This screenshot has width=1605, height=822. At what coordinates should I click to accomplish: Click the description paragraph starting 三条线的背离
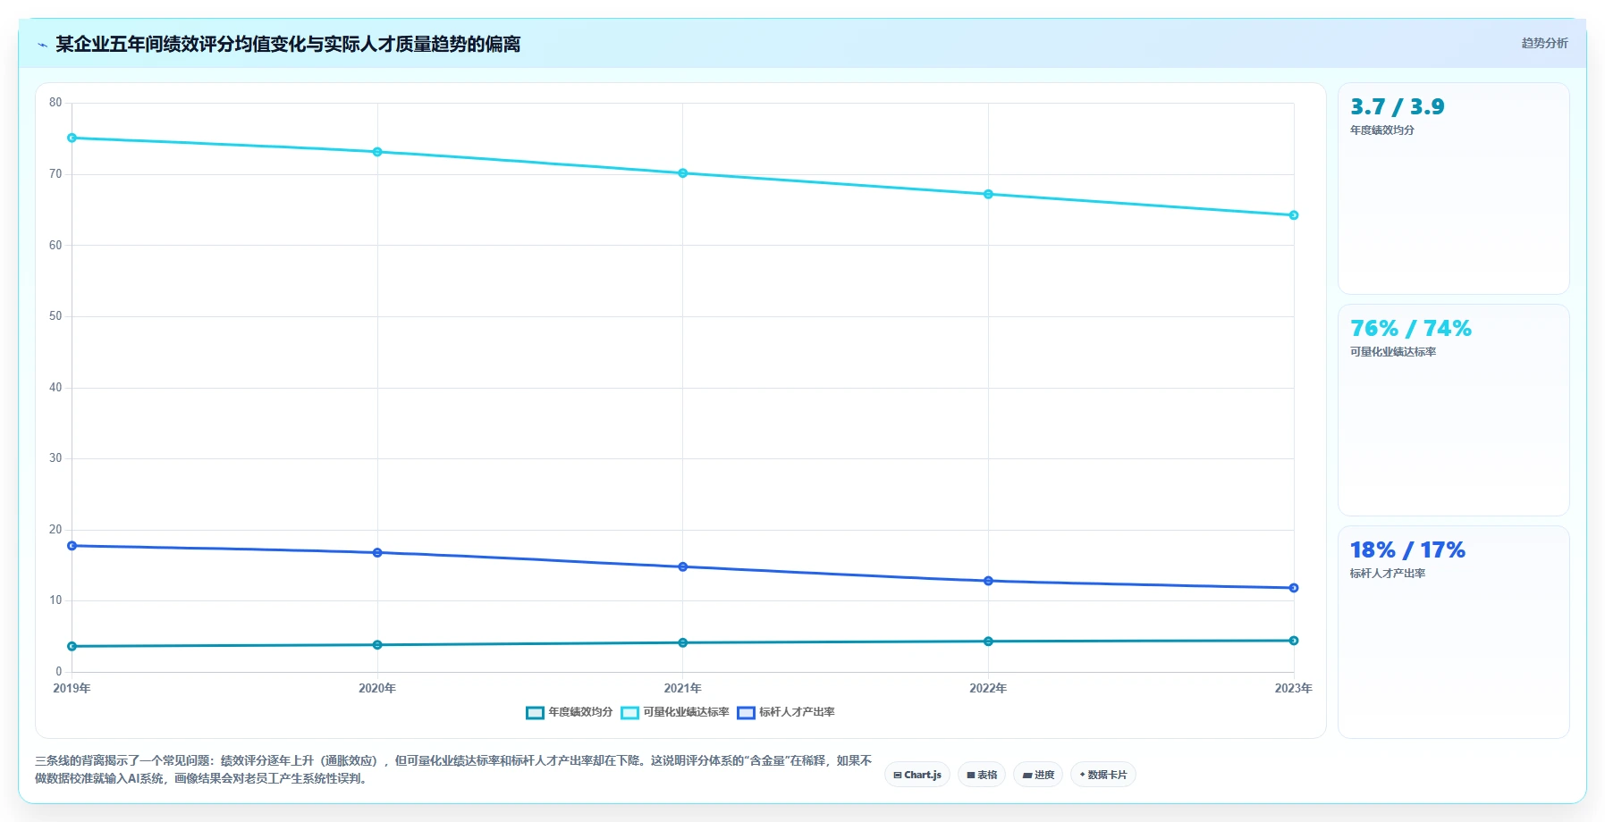tap(453, 769)
